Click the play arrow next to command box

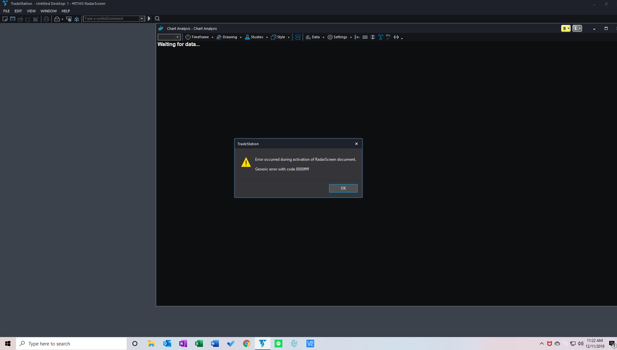[x=149, y=19]
